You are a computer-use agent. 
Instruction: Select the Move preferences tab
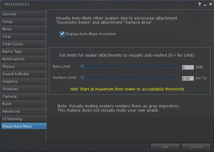(x=23, y=29)
